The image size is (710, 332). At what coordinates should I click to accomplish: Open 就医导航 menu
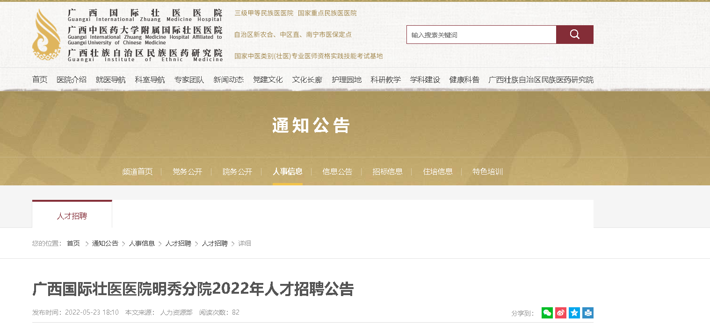click(111, 80)
